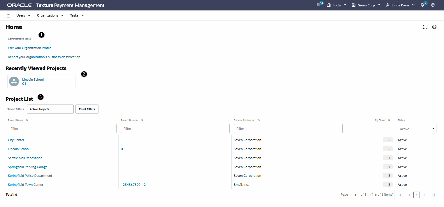The image size is (444, 207).
Task: Click the Oracle logo
Action: pyautogui.click(x=19, y=5)
